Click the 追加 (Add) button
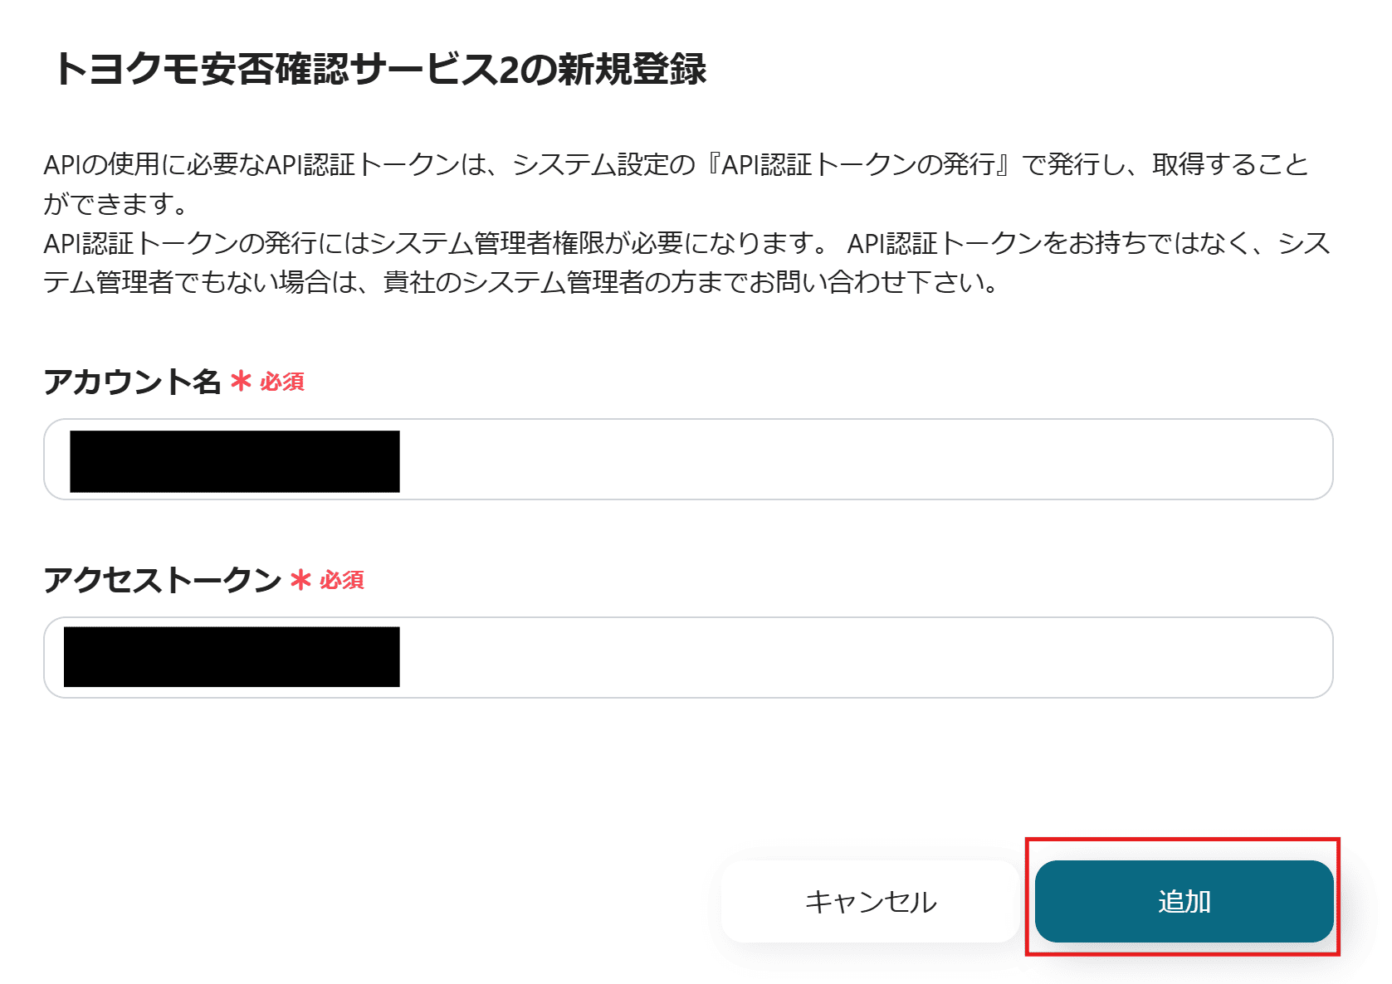This screenshot has width=1392, height=984. 1184,901
